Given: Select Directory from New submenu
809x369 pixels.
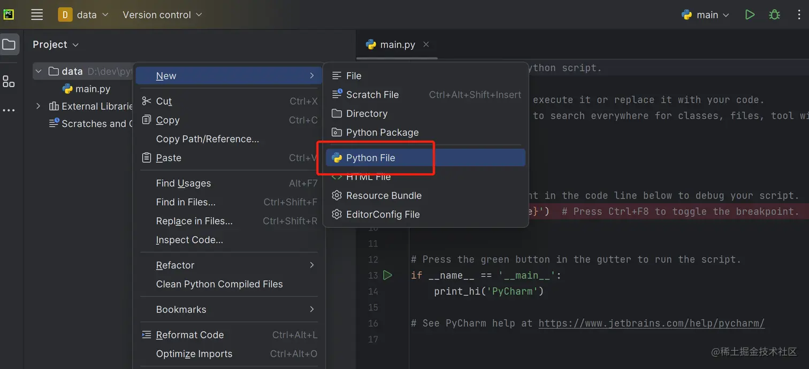Looking at the screenshot, I should pos(425,113).
